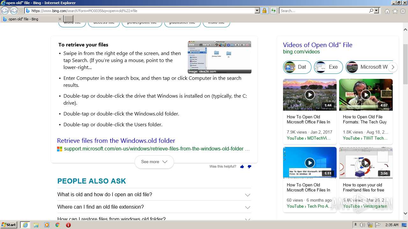Viewport: 408px width, 229px height.
Task: Click the thumbs up helpful icon
Action: [x=242, y=167]
